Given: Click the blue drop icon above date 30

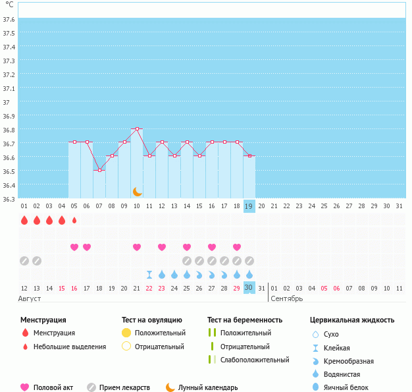Looking at the screenshot, I should (249, 274).
